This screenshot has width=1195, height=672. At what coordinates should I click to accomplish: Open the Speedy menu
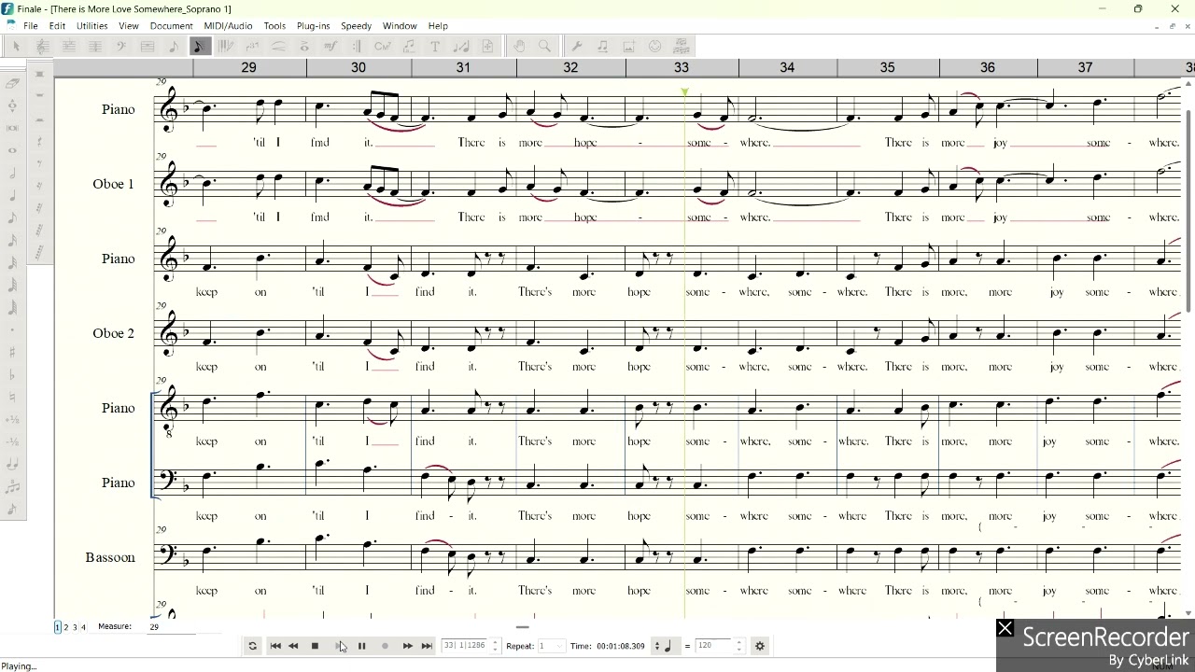coord(356,26)
